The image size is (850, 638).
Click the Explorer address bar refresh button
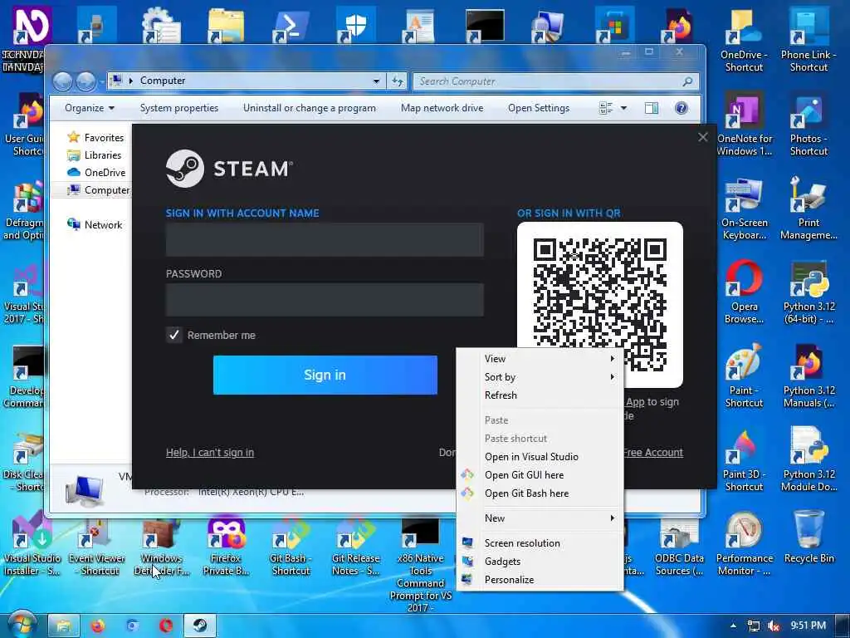click(x=398, y=81)
